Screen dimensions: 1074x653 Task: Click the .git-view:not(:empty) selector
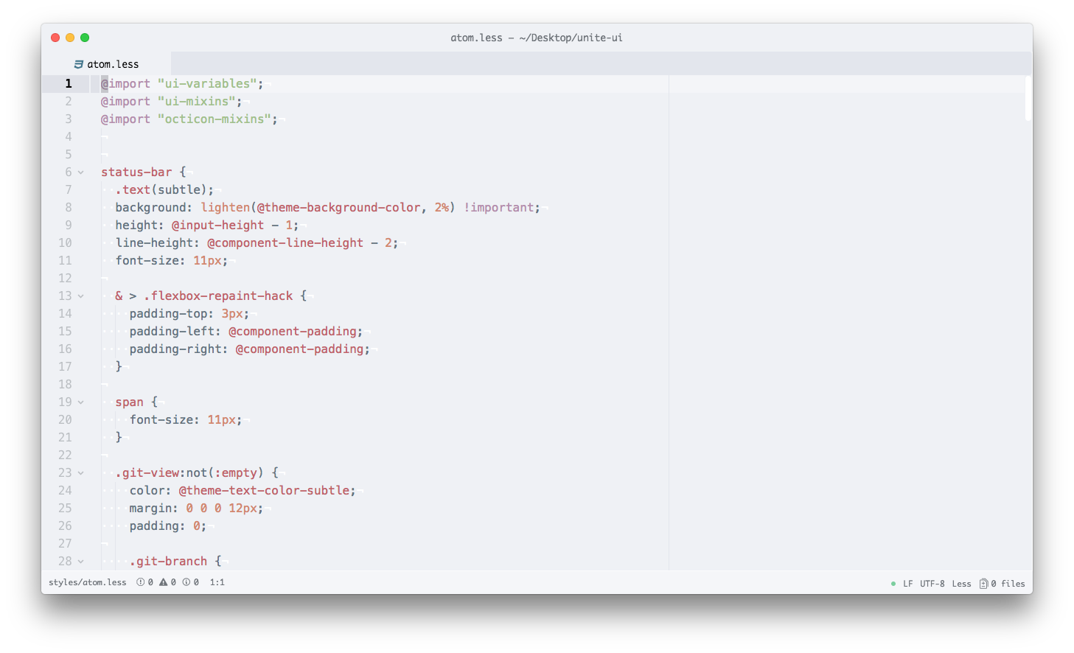point(189,473)
